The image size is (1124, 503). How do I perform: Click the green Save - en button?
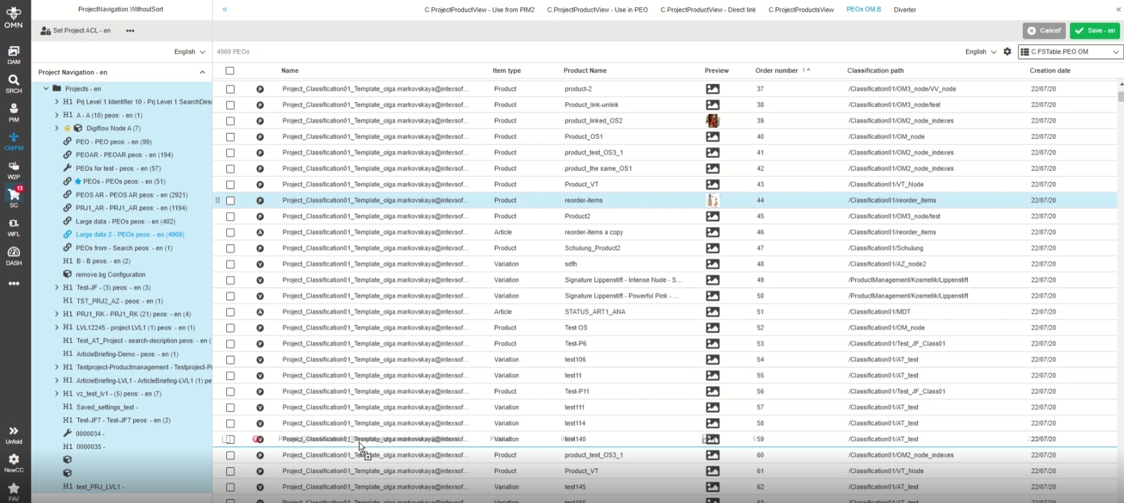(x=1095, y=31)
